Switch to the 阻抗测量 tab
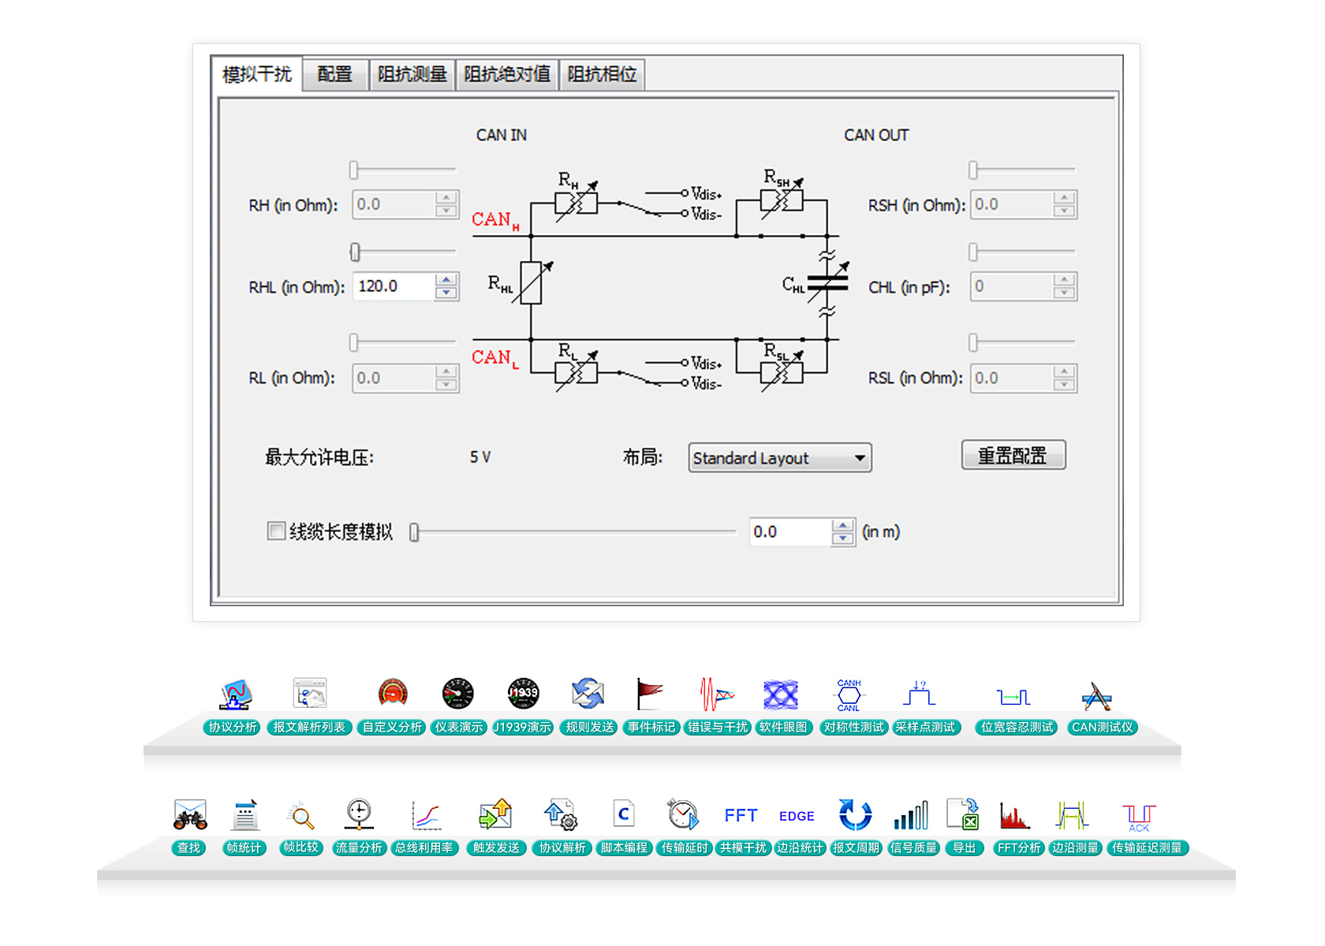Image resolution: width=1325 pixels, height=946 pixels. point(412,75)
